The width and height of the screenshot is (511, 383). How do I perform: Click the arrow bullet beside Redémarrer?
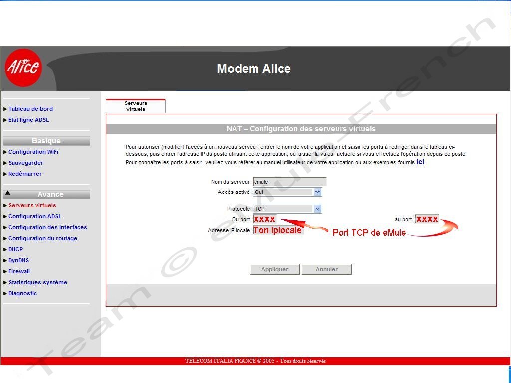(5, 174)
